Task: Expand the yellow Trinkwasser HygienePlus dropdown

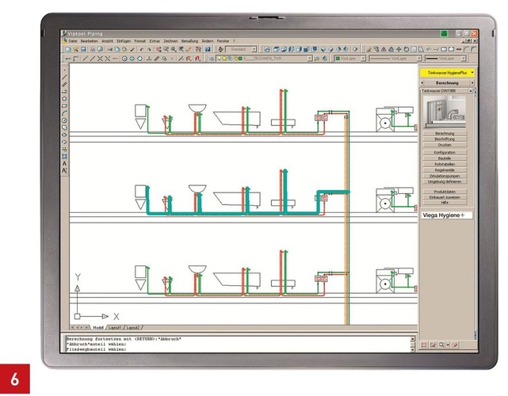Action: point(446,73)
